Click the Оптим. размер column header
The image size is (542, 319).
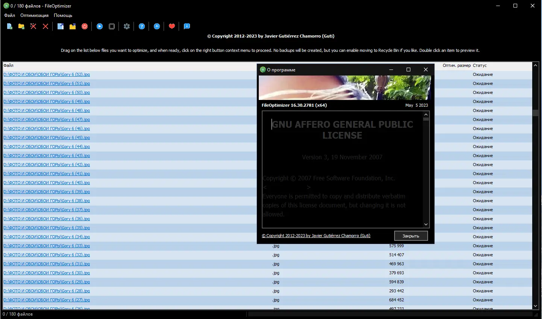coord(457,65)
